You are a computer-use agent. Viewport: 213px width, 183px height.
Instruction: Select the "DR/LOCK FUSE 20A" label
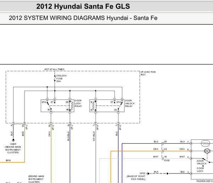(61, 79)
